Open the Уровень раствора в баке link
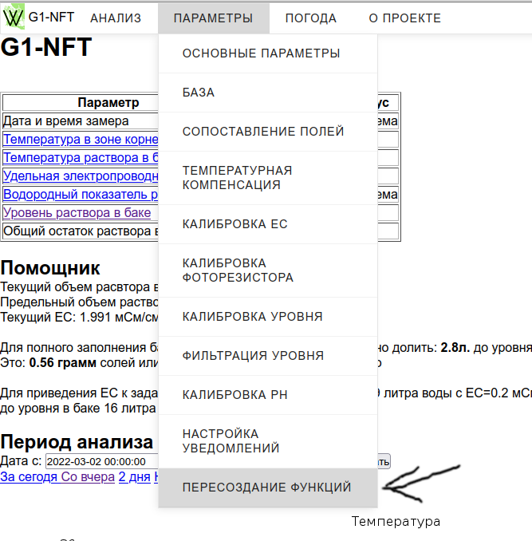Screen dimensions: 532x541 [x=77, y=213]
